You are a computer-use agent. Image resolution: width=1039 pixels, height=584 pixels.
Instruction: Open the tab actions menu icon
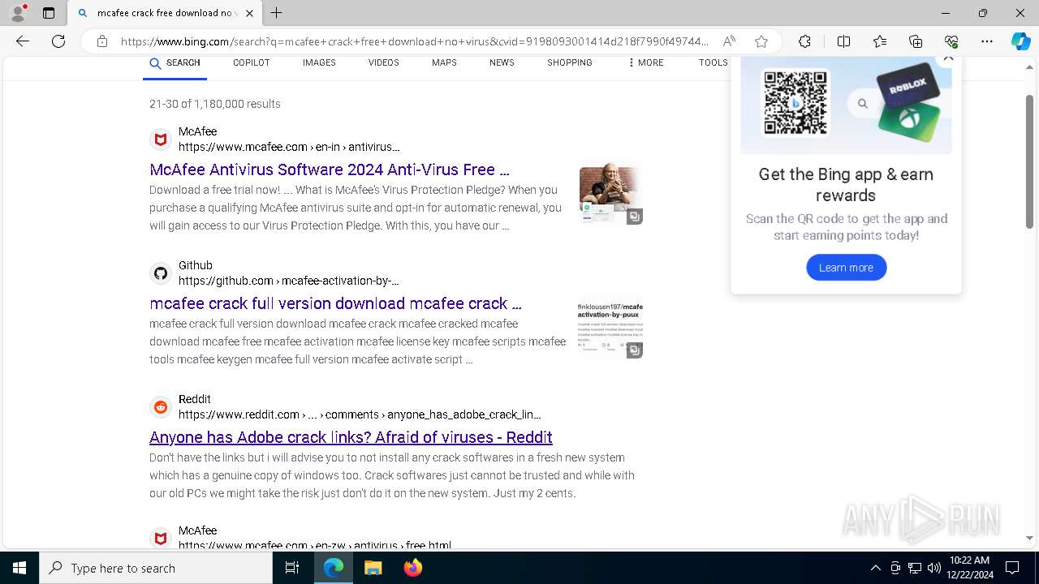click(x=49, y=13)
